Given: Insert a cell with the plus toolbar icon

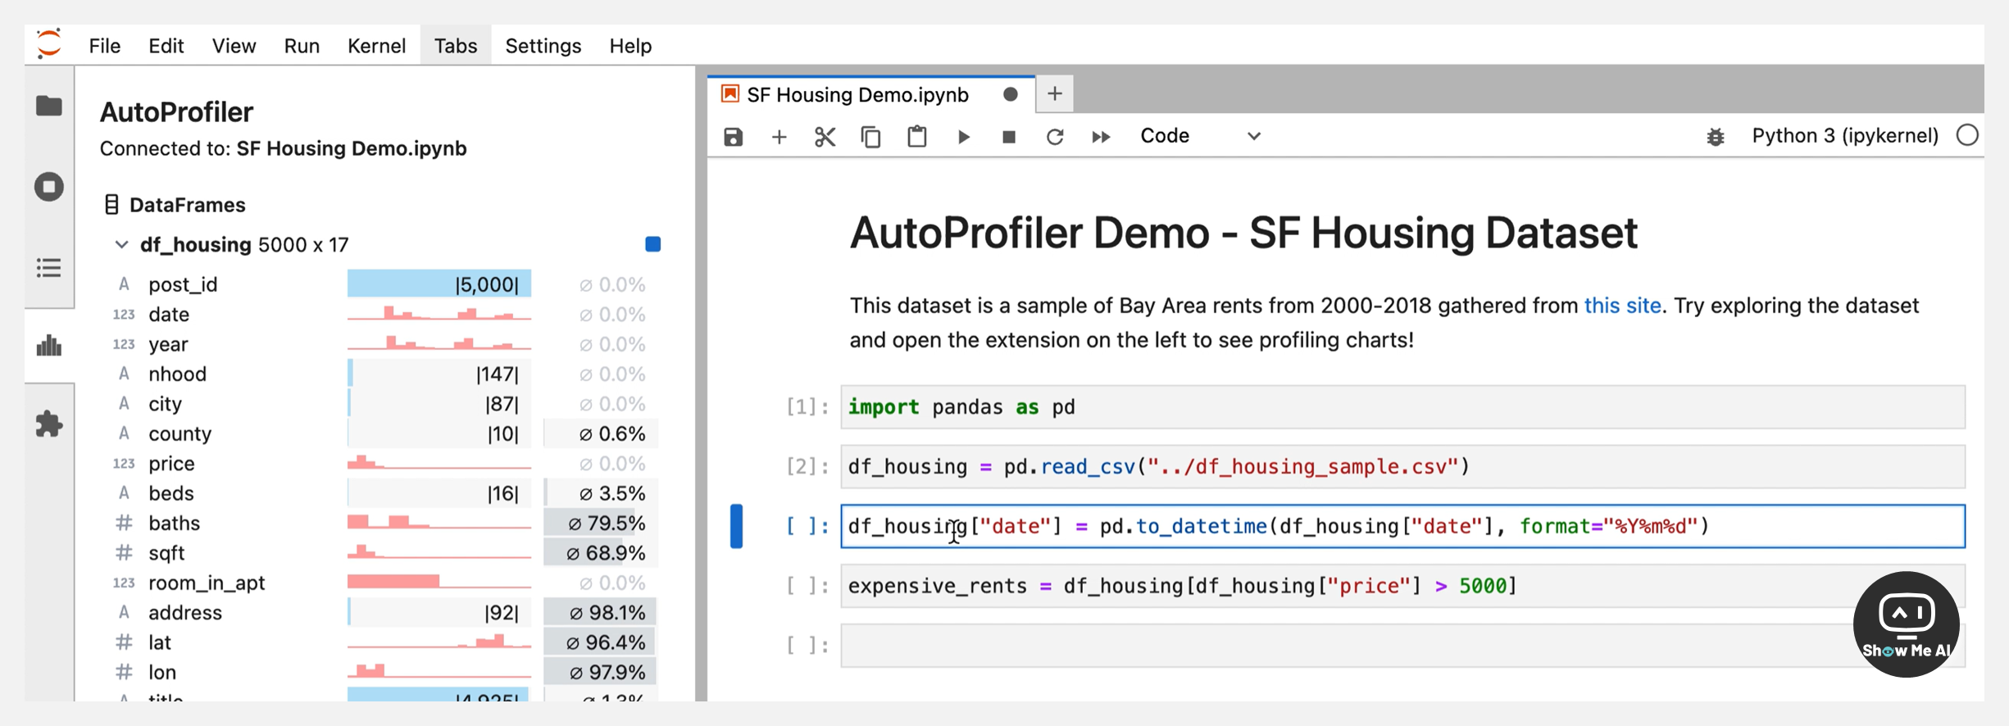Looking at the screenshot, I should tap(779, 137).
